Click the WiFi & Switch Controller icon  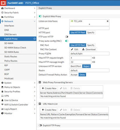2,104
